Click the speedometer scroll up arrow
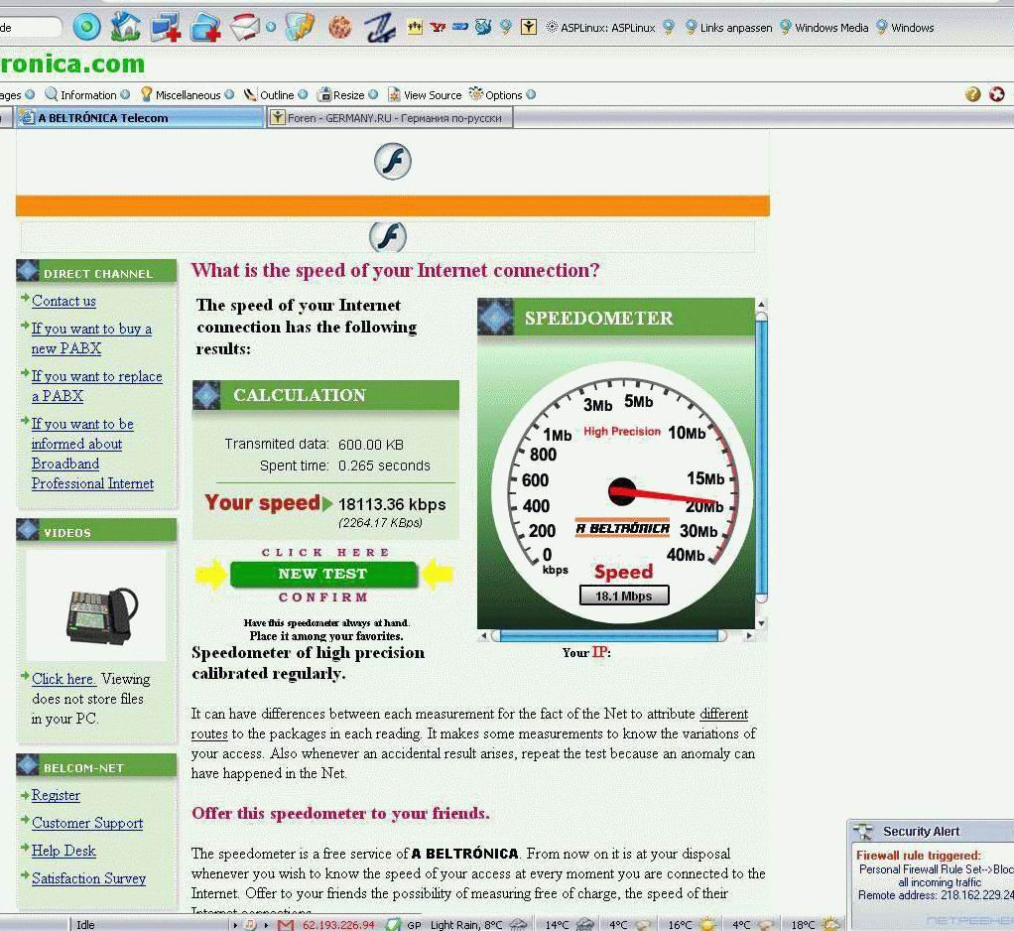This screenshot has width=1014, height=931. 761,304
